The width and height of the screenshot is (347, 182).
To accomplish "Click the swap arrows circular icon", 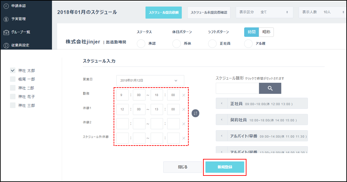I will (x=195, y=113).
